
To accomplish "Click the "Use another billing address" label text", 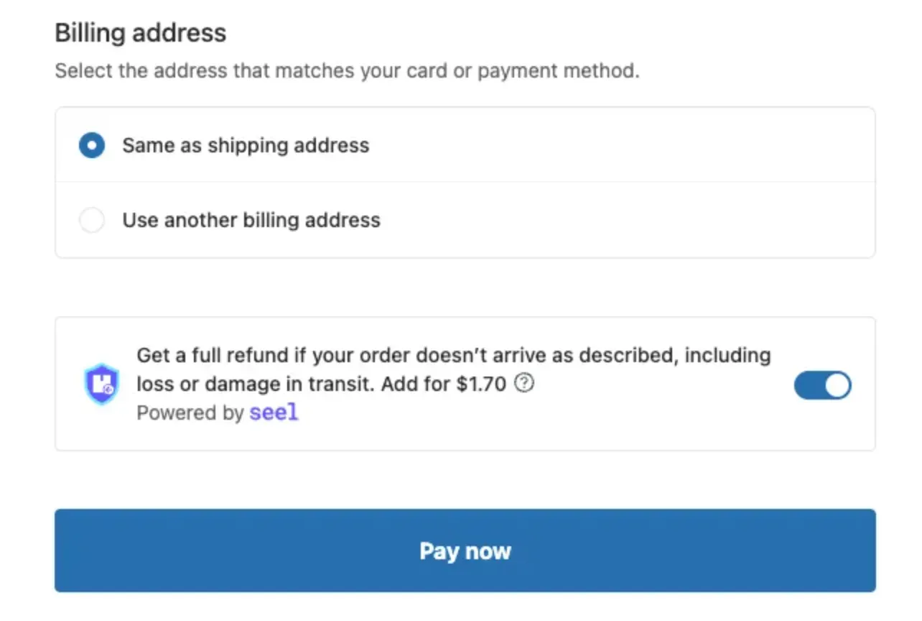I will click(x=251, y=220).
